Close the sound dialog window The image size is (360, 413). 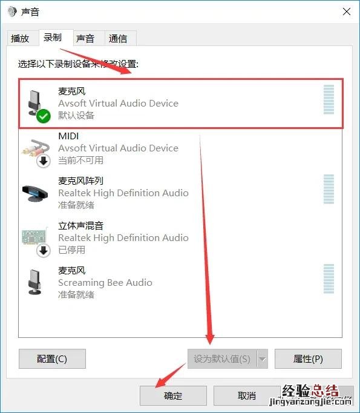[347, 12]
